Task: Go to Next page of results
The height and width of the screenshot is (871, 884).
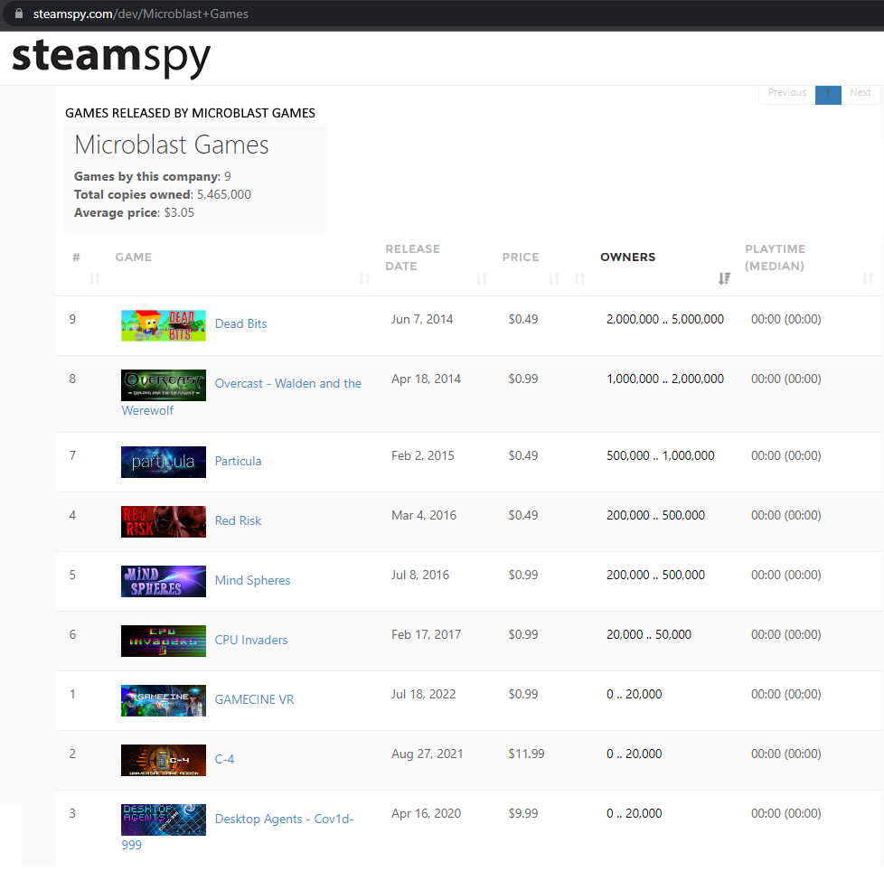Action: pyautogui.click(x=860, y=93)
